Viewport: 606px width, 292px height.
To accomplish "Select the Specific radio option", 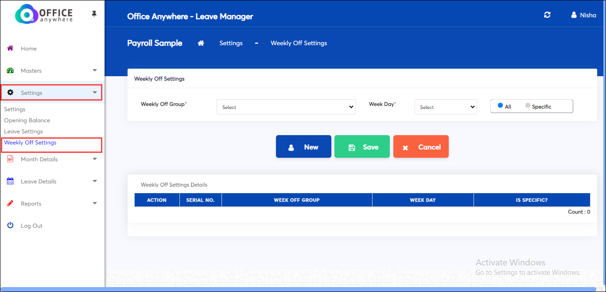I will 528,106.
